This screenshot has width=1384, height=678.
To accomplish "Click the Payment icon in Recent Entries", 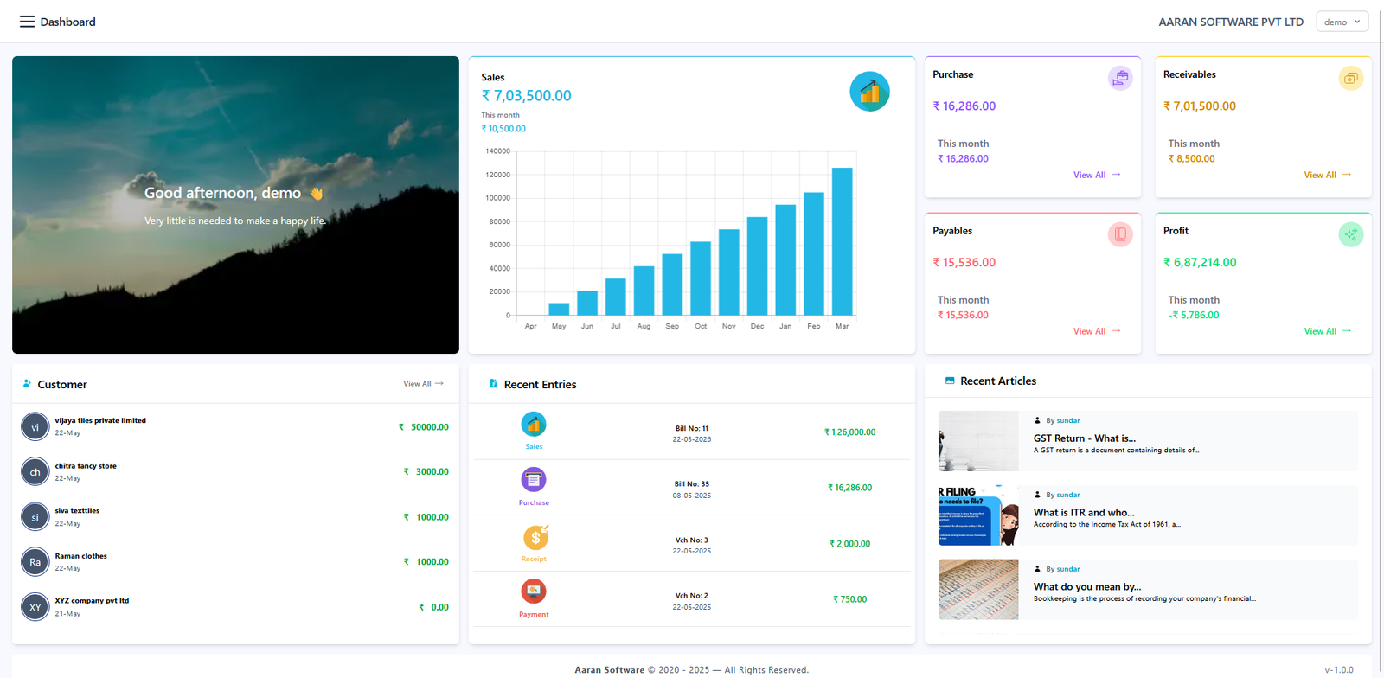I will 534,592.
